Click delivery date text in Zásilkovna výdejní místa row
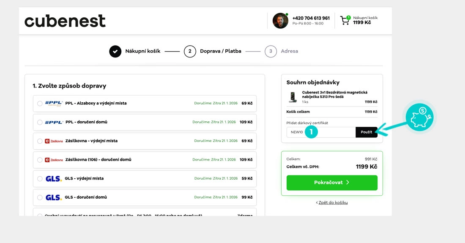Image resolution: width=465 pixels, height=243 pixels. tap(216, 141)
